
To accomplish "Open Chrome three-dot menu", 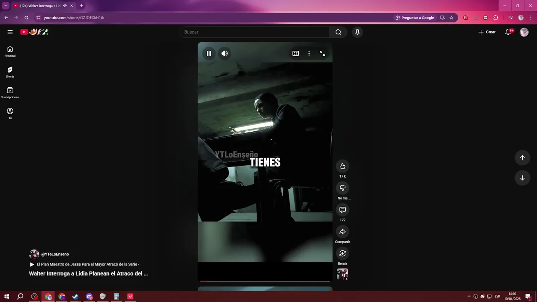I will (x=531, y=18).
